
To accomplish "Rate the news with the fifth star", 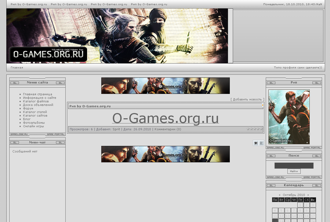I will (x=262, y=129).
